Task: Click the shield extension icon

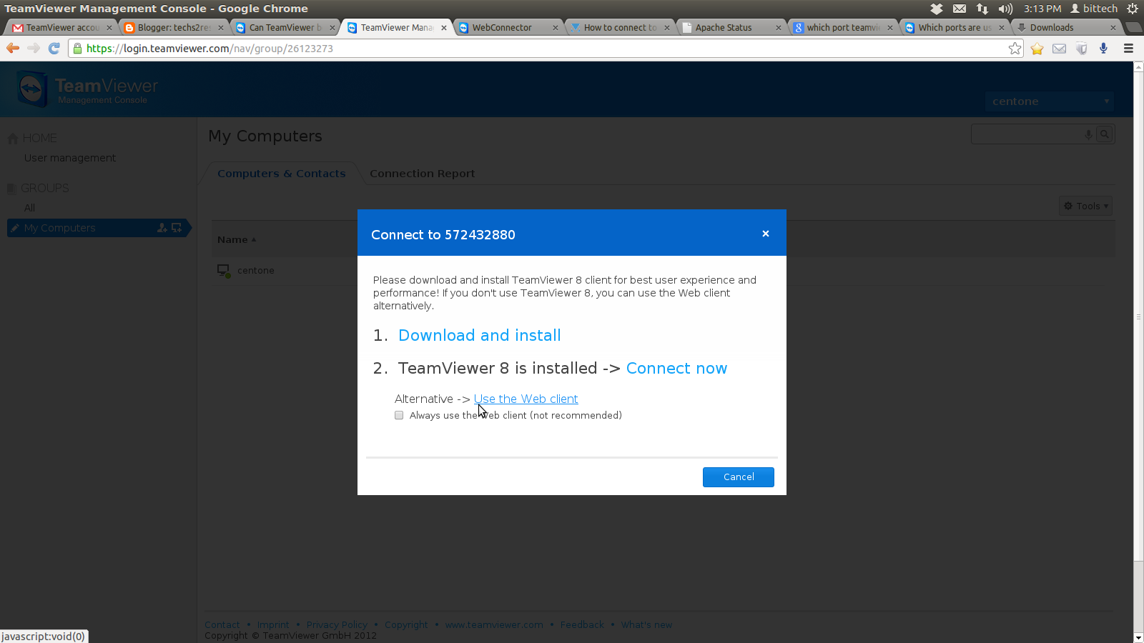Action: pyautogui.click(x=1082, y=49)
